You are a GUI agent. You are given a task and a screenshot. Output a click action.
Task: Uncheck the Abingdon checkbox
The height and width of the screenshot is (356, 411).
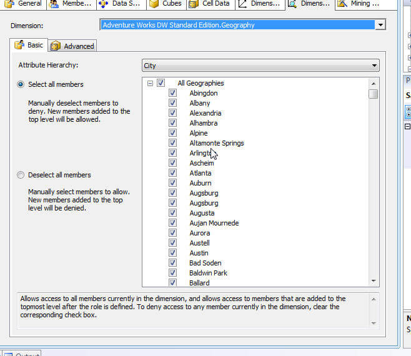(x=172, y=93)
